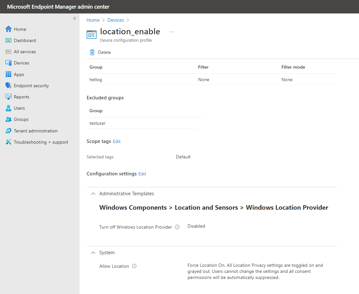Viewport: 359px width, 294px height.
Task: Click the Turn off Windows Location Provider label
Action: pyautogui.click(x=135, y=227)
